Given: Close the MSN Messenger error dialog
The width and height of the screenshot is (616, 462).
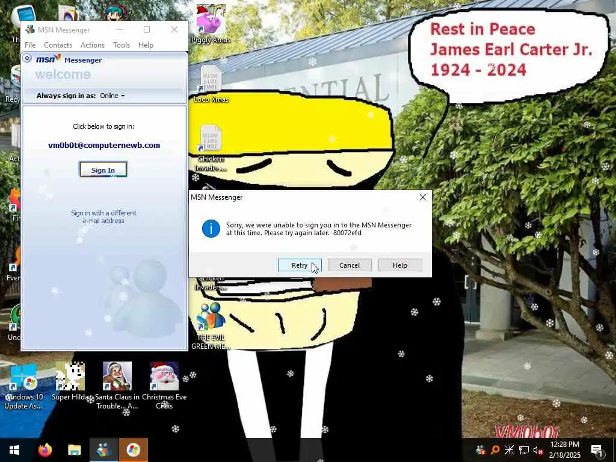Looking at the screenshot, I should [423, 197].
